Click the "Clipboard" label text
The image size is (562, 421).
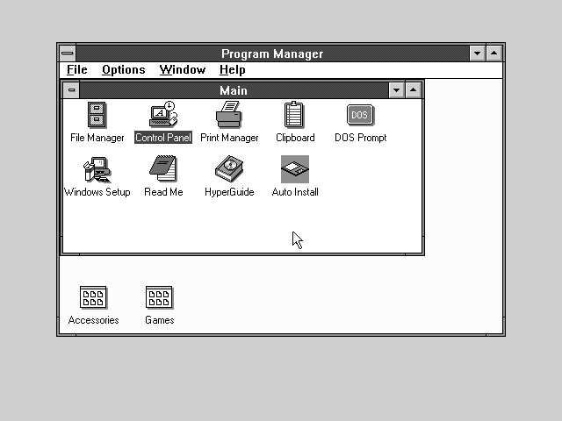pos(295,138)
